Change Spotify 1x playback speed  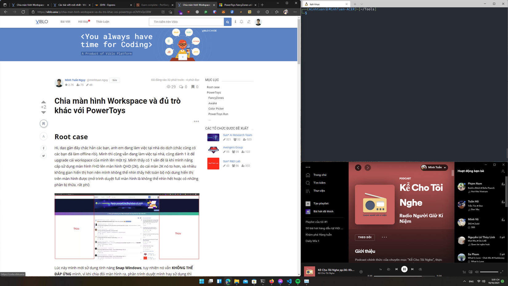[x=381, y=269]
